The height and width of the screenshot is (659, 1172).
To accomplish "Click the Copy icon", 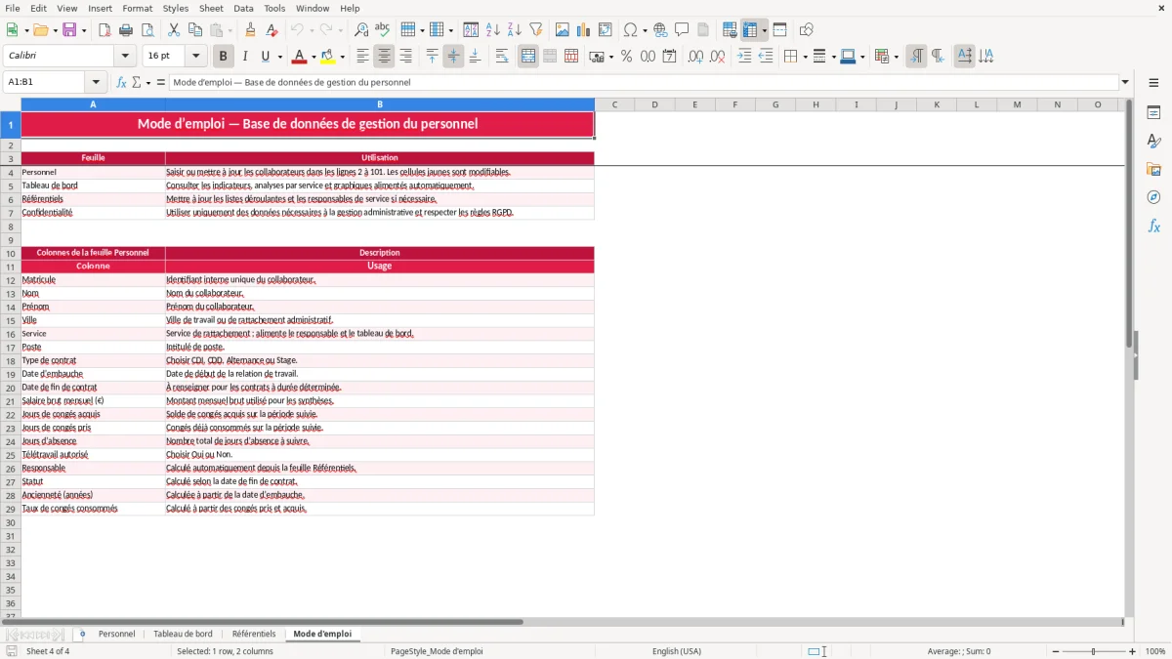I will coord(195,30).
